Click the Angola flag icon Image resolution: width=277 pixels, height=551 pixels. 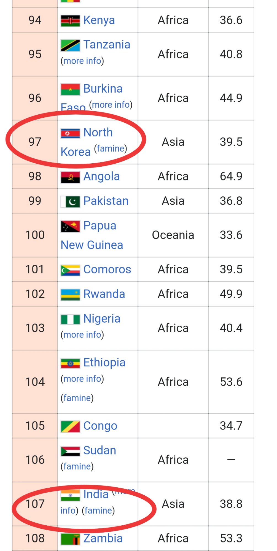pyautogui.click(x=70, y=177)
